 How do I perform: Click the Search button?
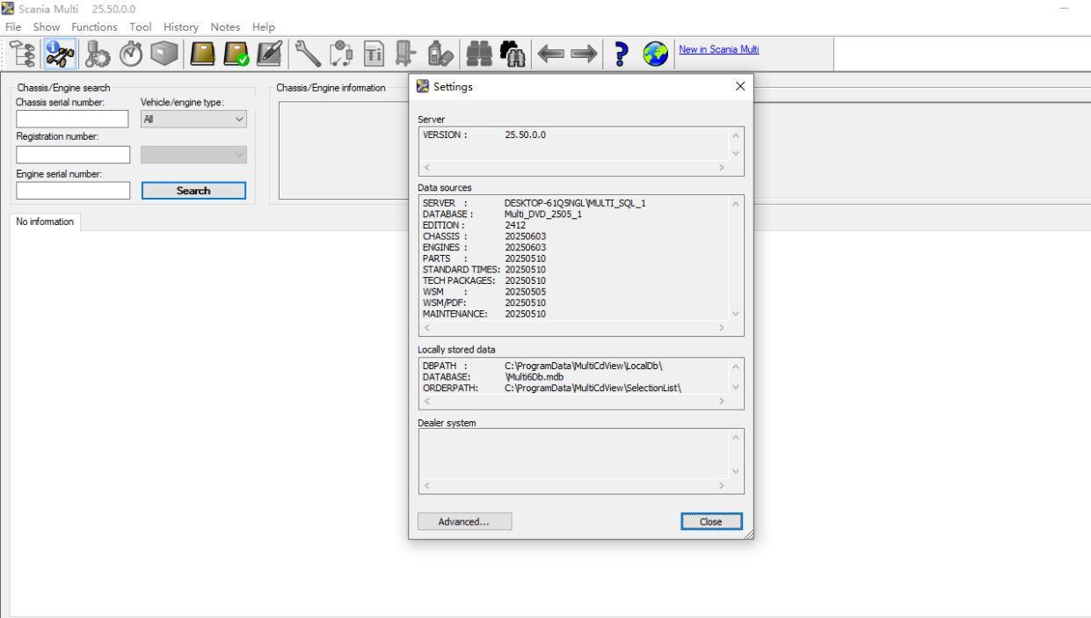(x=193, y=191)
